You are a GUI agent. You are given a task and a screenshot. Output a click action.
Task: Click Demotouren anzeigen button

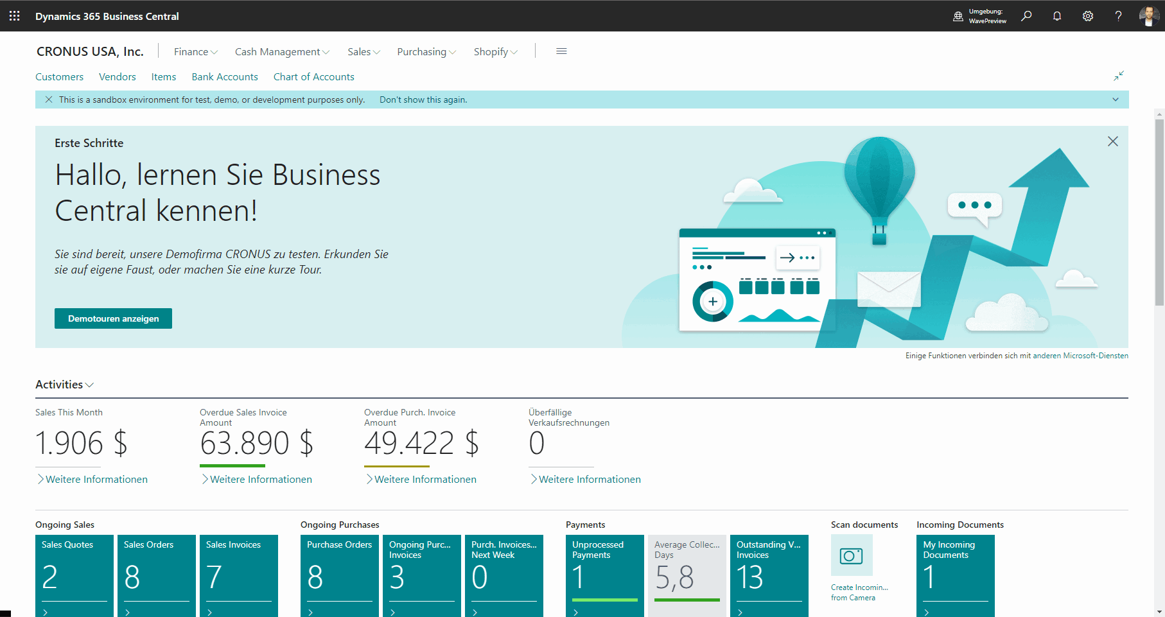click(113, 318)
